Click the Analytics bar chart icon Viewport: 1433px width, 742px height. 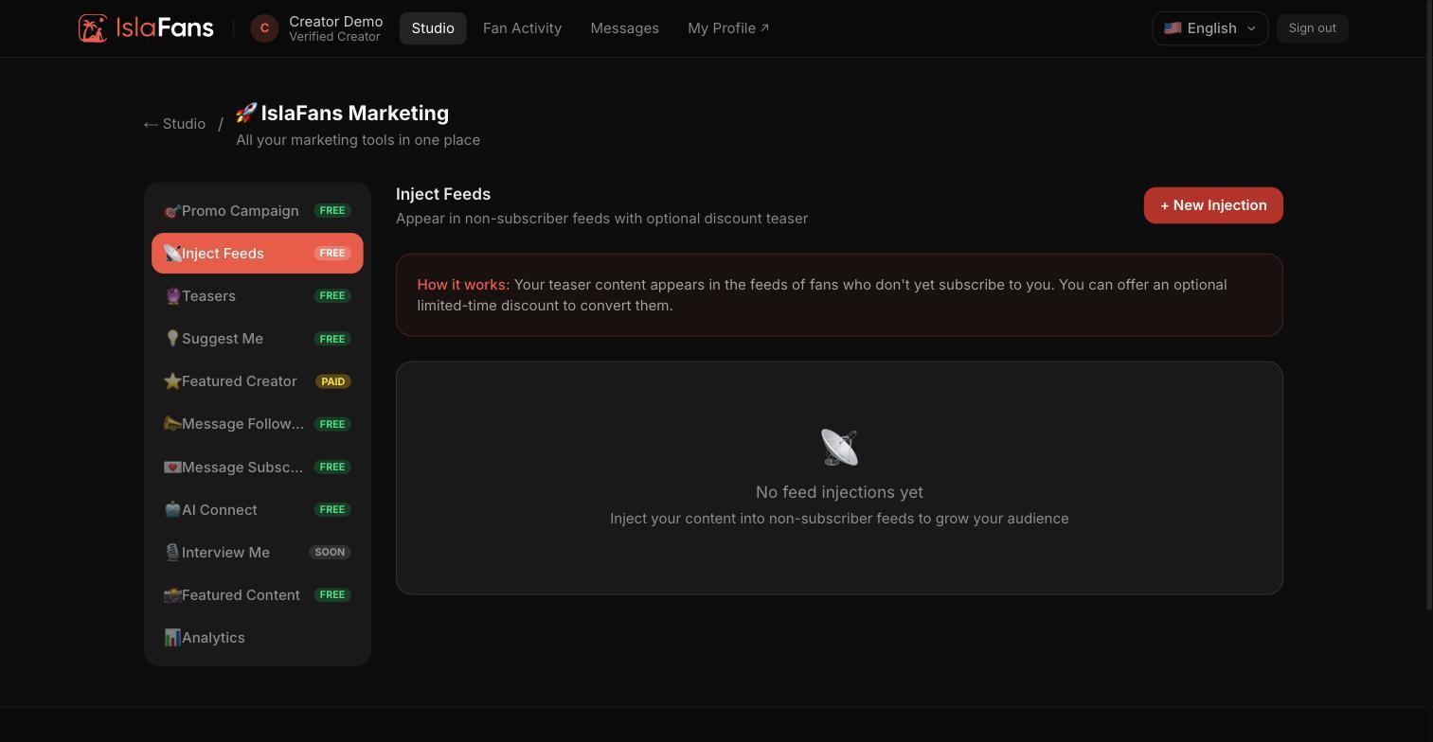172,638
